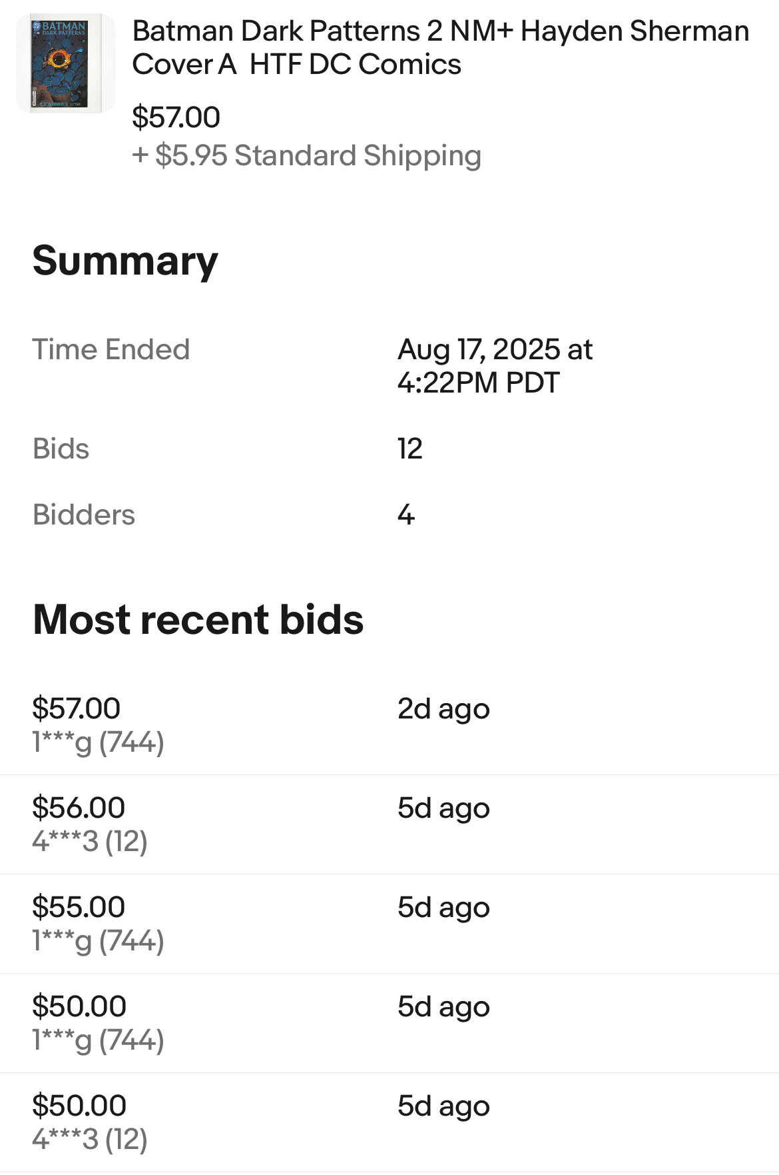
Task: View bidder 4***3 (12) on $56.00 bid
Action: tap(90, 841)
